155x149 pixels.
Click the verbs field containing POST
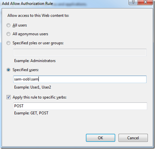(80, 106)
